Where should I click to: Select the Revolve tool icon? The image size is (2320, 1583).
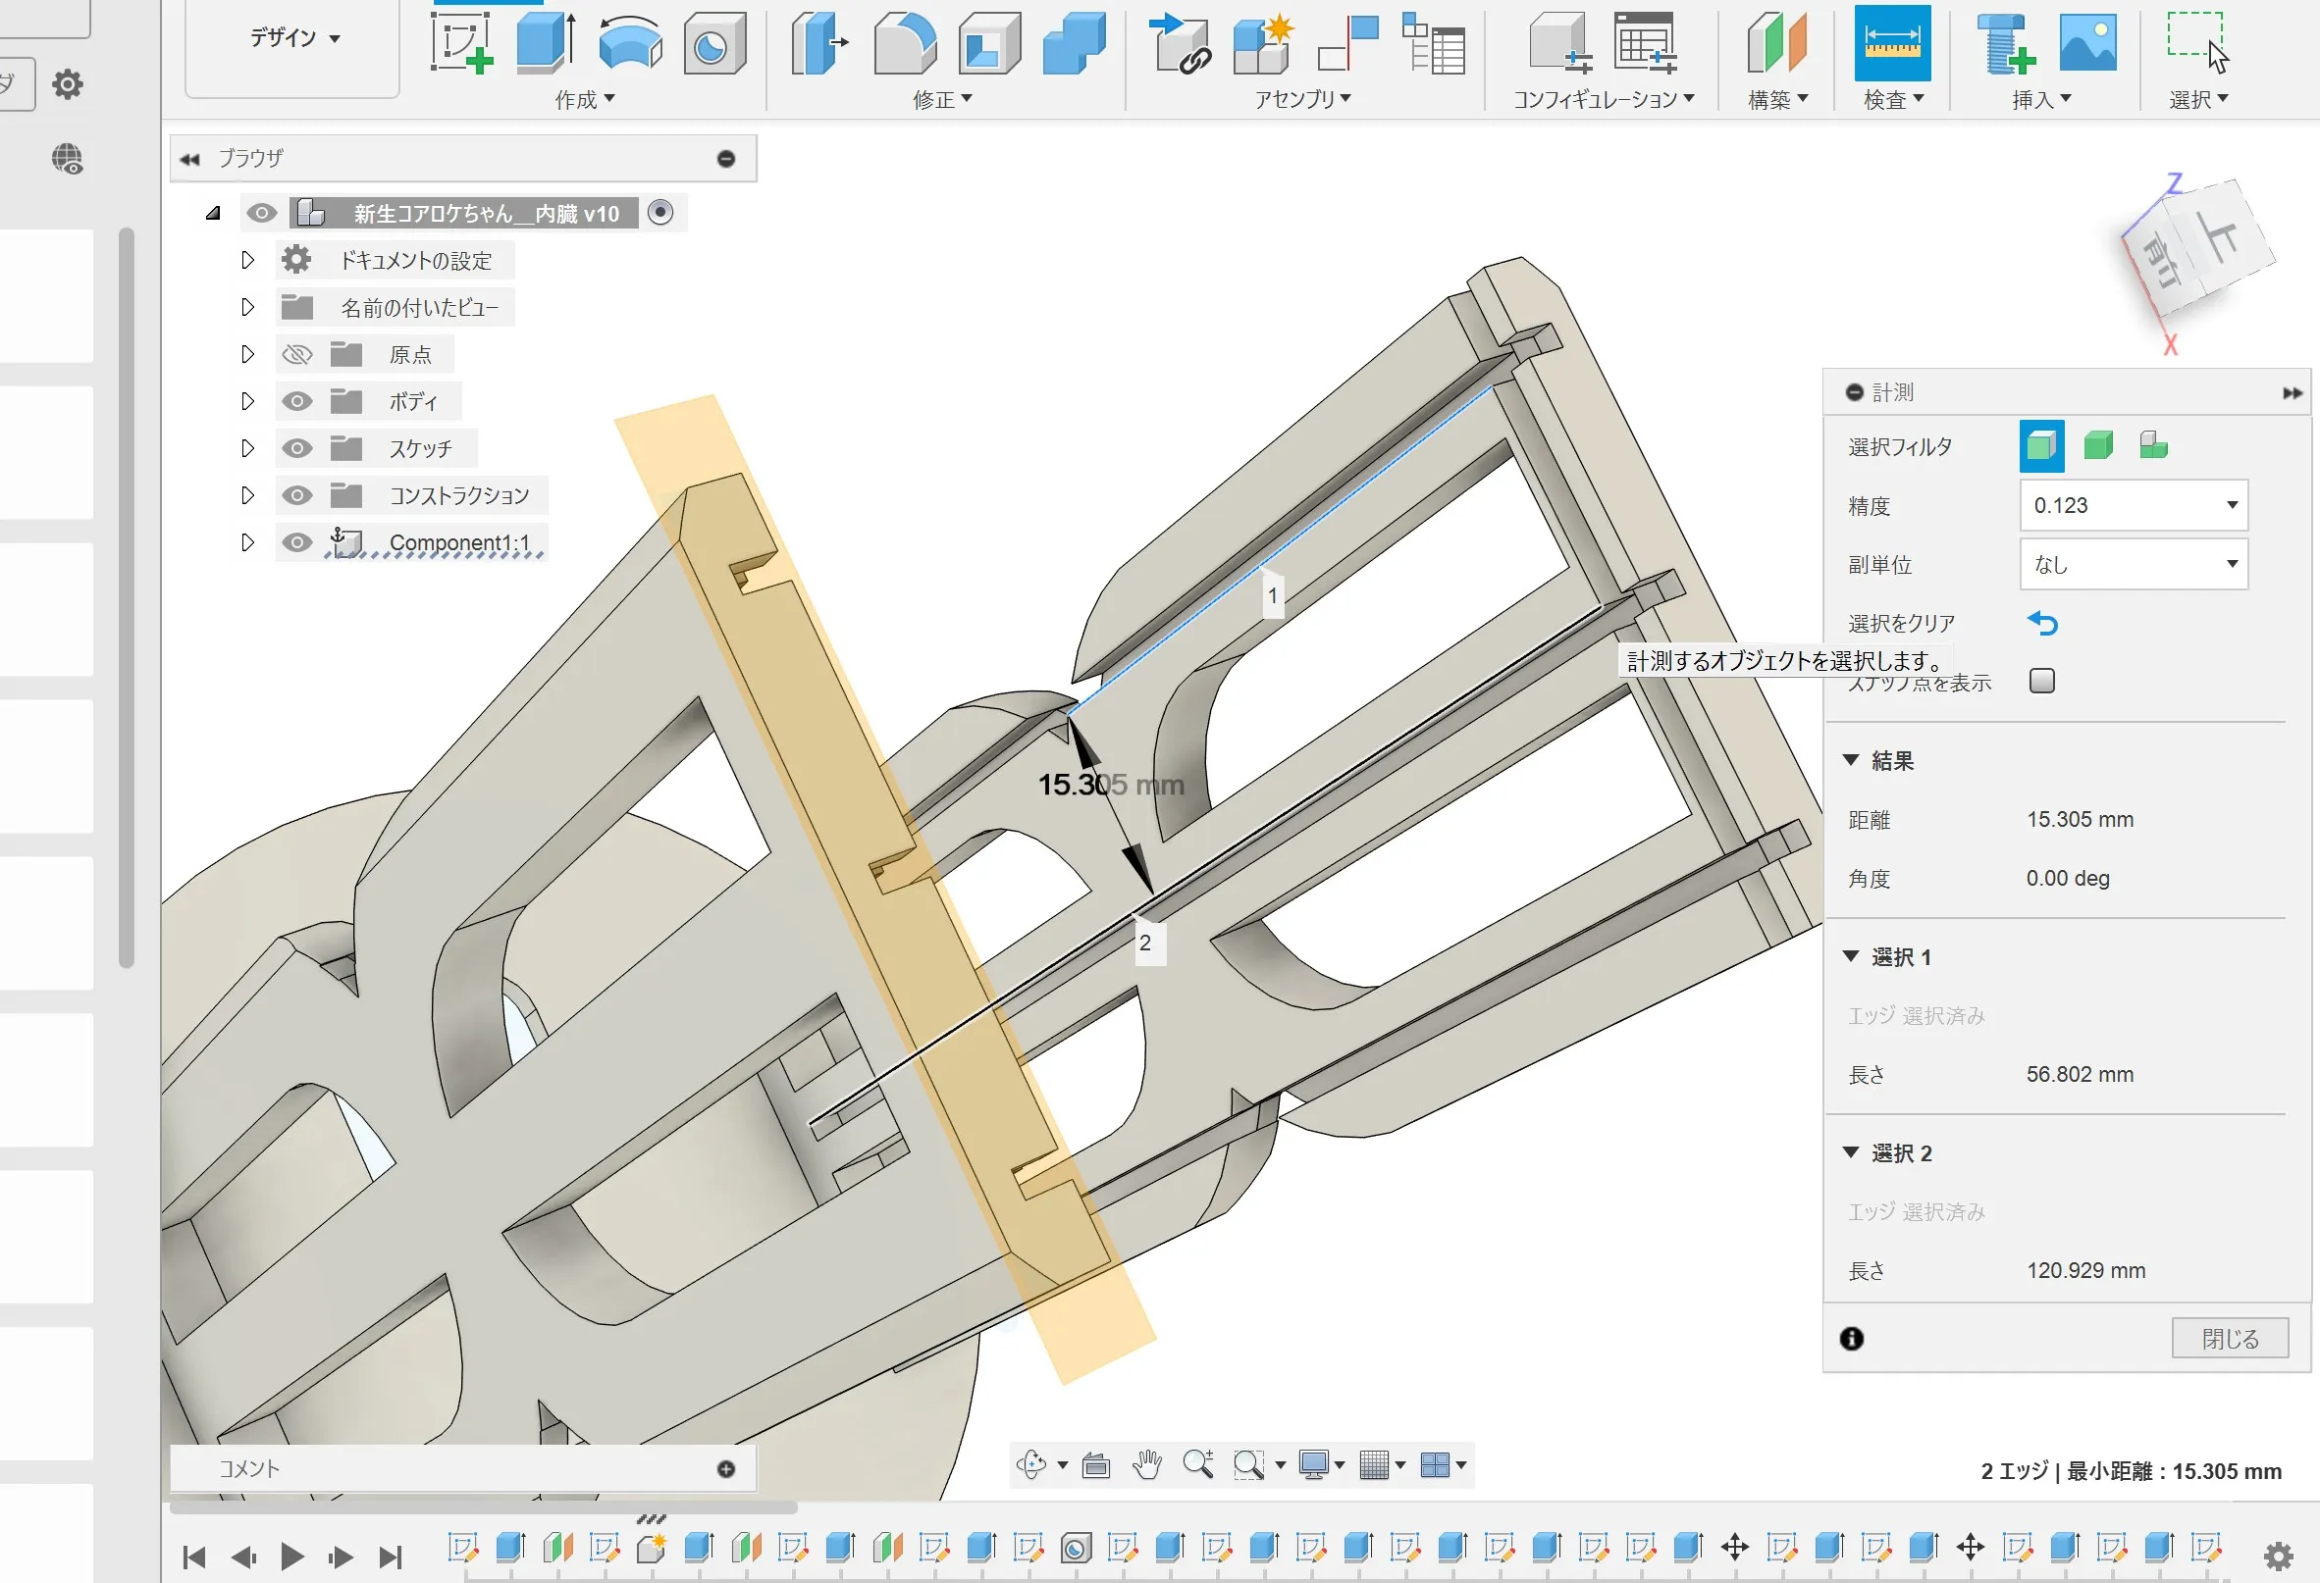[x=630, y=43]
